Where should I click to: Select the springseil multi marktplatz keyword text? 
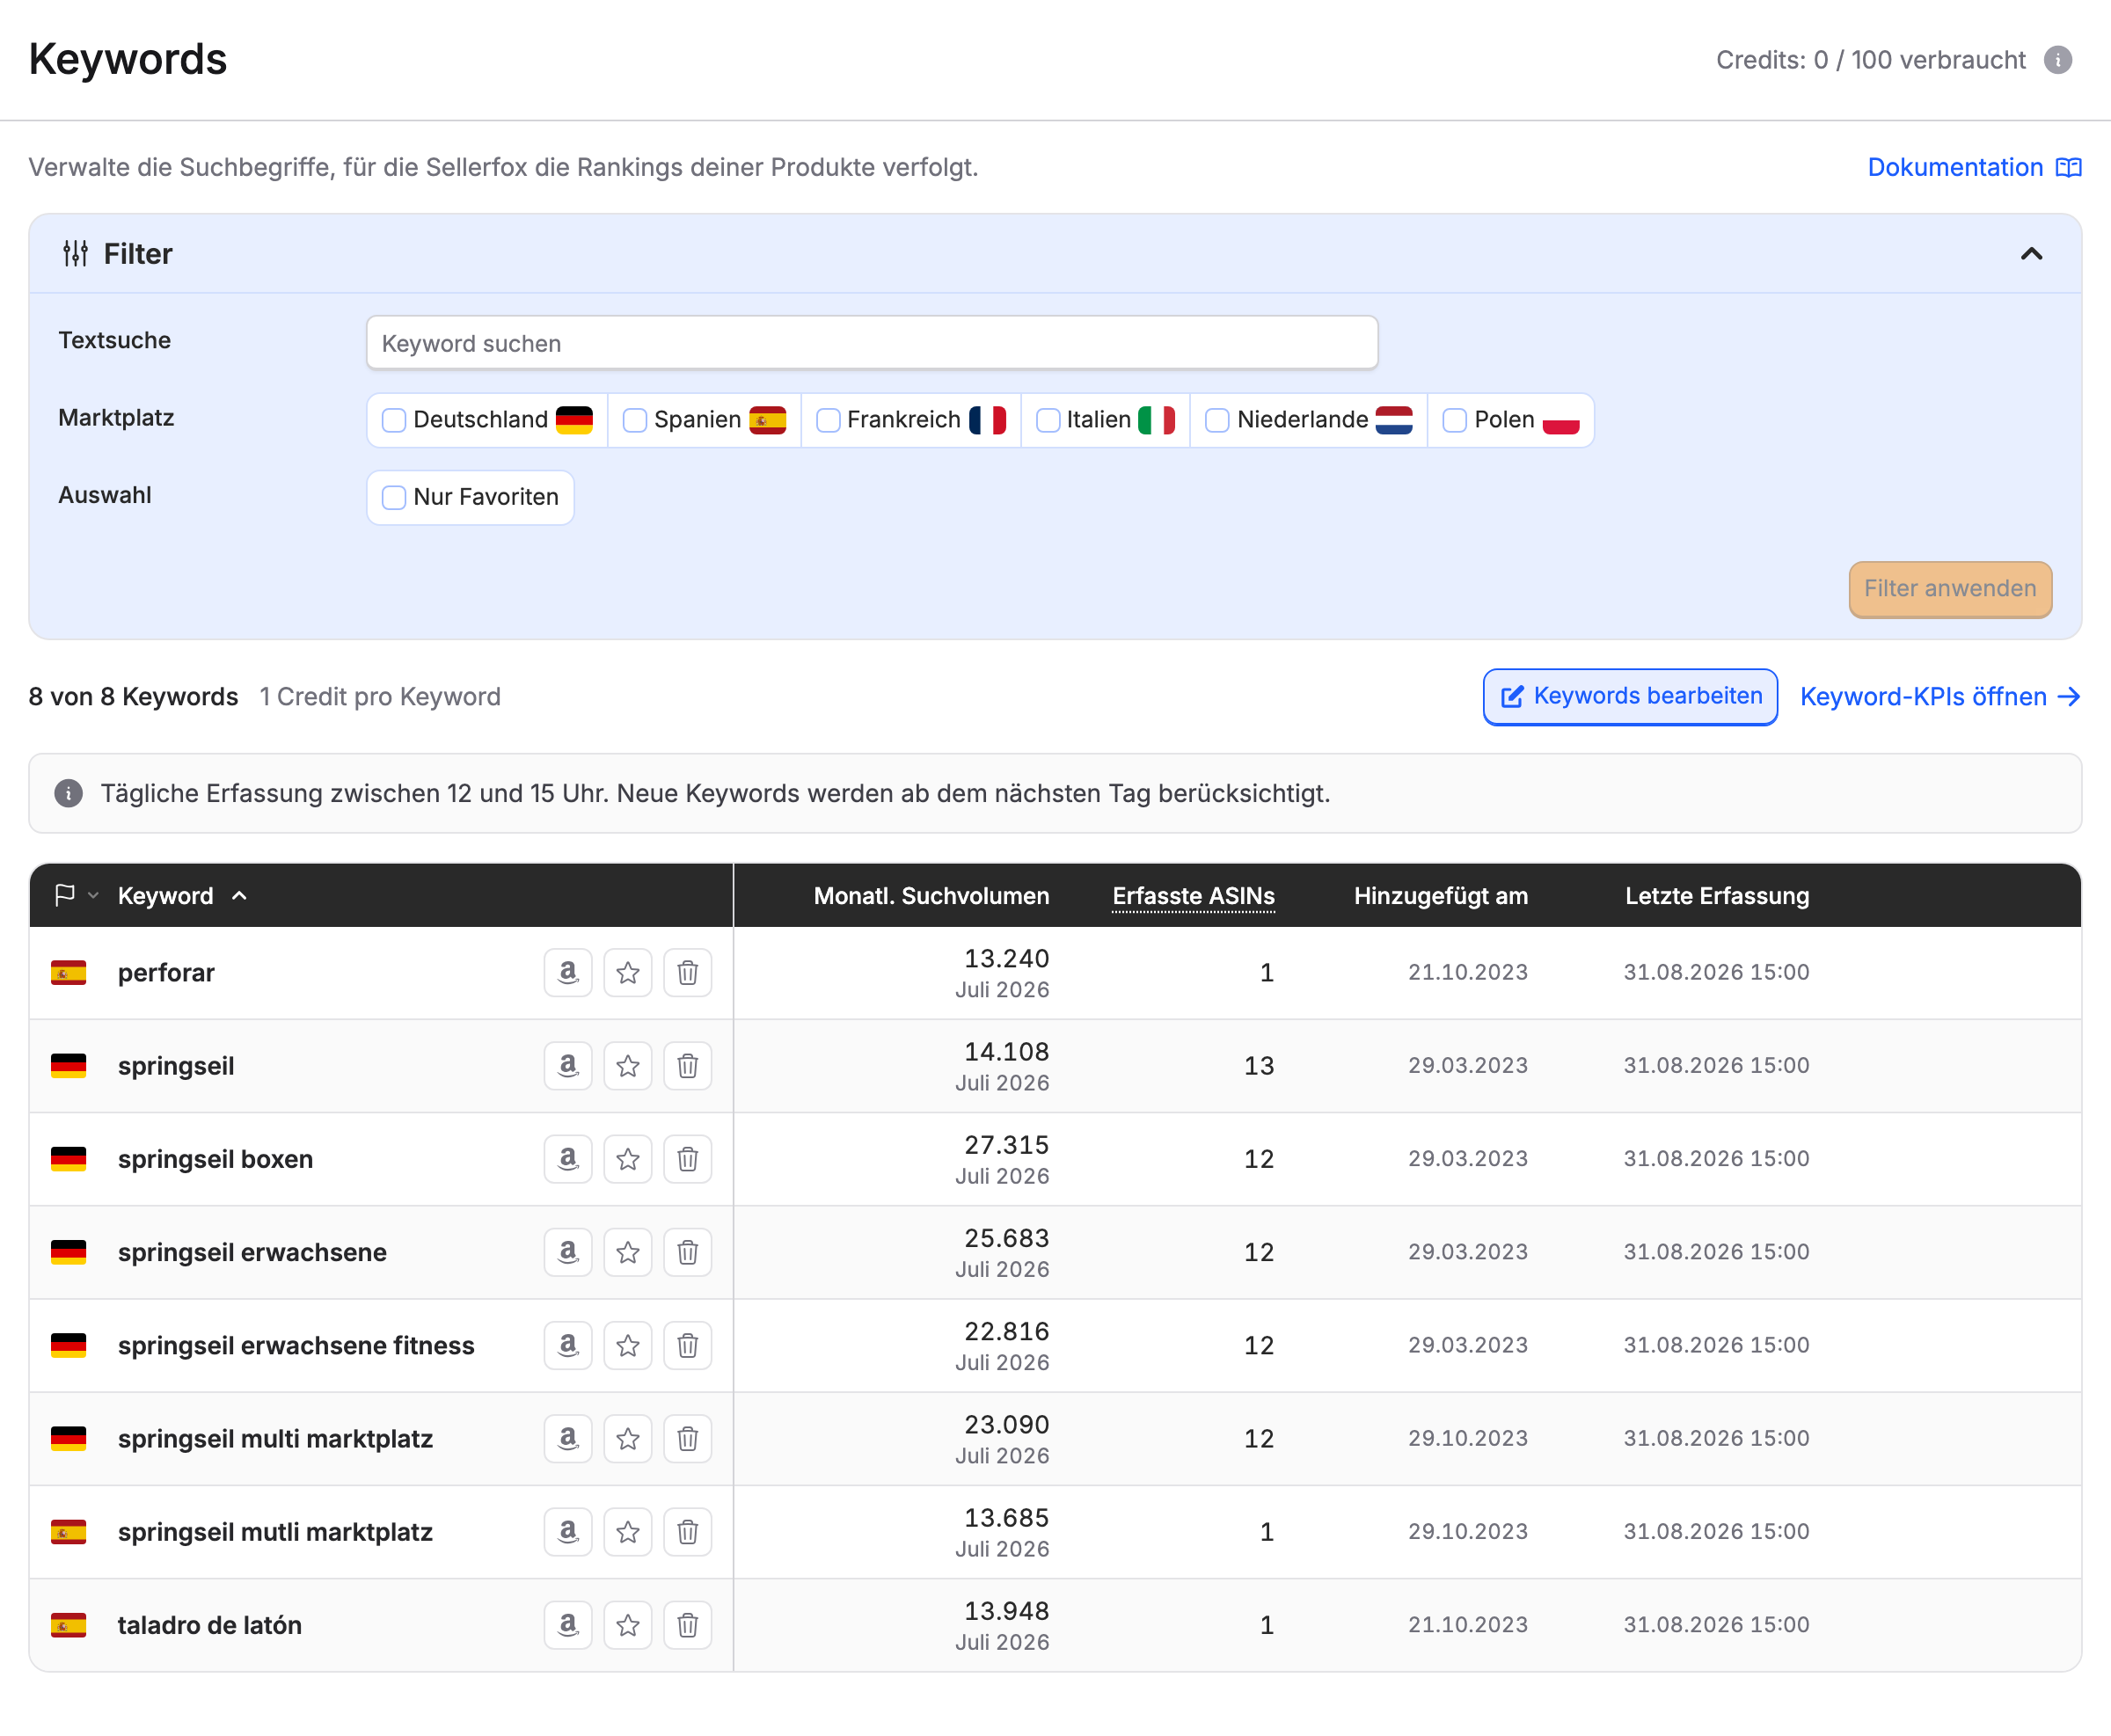coord(275,1438)
